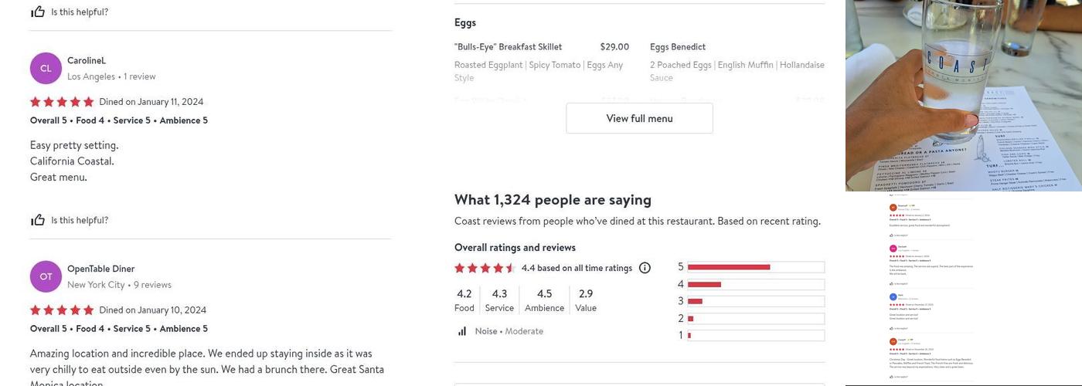Screen dimensions: 1082x386
Task: Select the 3-star rating bar
Action: pyautogui.click(x=755, y=301)
